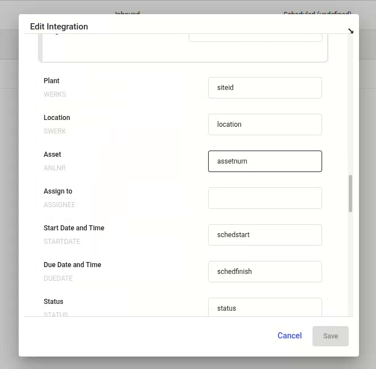Click the resize arrow icon in dialog corner
Screen dimensions: 376x369
click(x=350, y=31)
